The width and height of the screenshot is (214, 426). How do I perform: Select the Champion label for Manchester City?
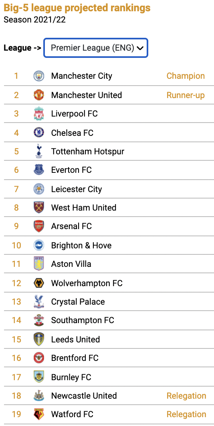pos(186,76)
